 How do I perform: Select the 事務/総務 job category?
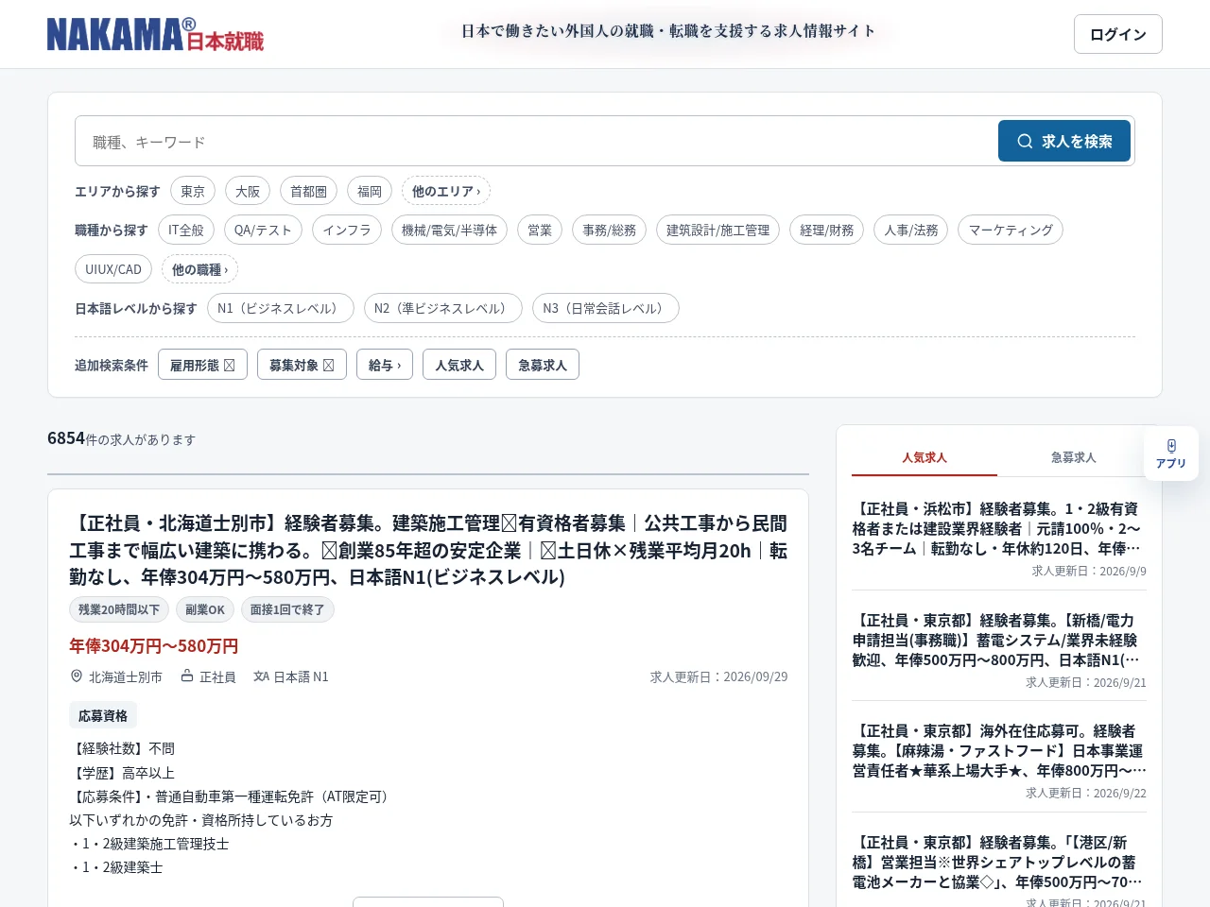coord(609,230)
